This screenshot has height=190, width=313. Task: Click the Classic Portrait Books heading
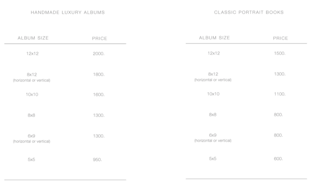tap(249, 12)
